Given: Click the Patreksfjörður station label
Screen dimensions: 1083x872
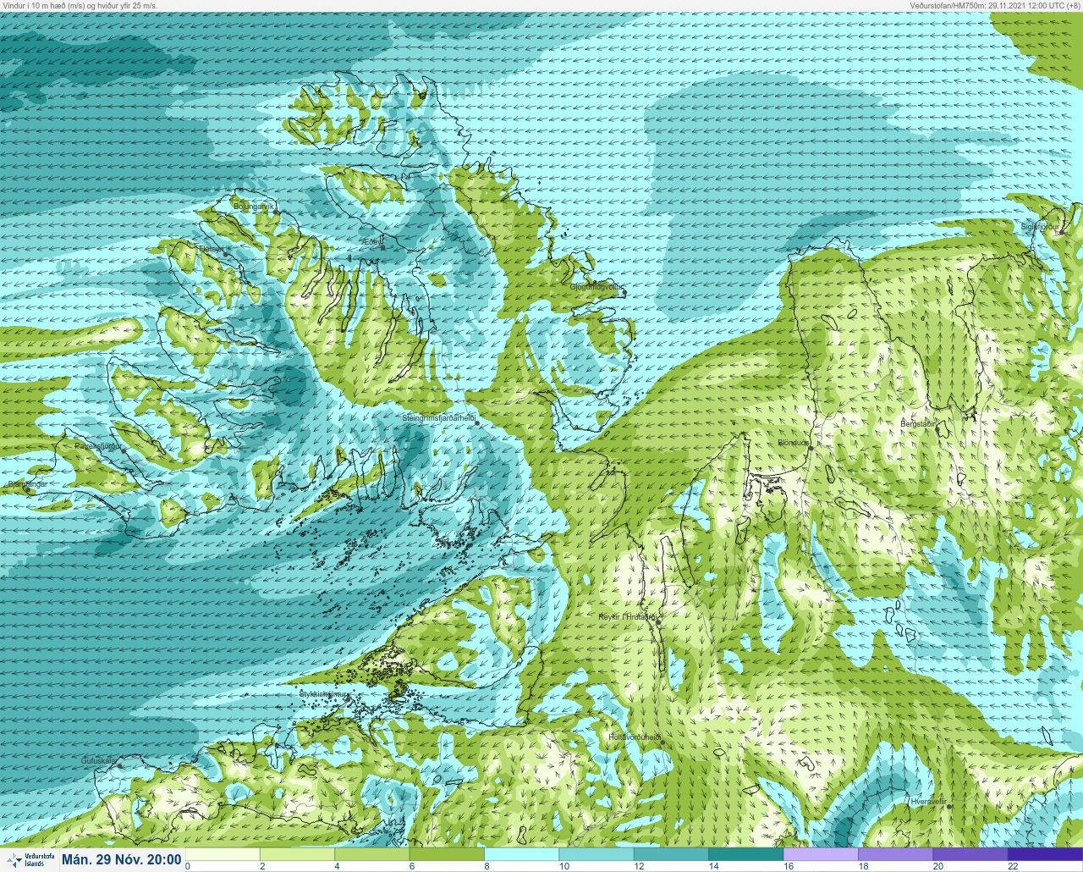Looking at the screenshot, I should tap(99, 445).
